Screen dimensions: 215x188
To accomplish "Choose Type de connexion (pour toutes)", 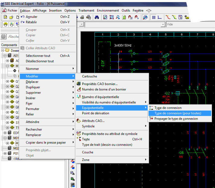I will tap(180, 113).
